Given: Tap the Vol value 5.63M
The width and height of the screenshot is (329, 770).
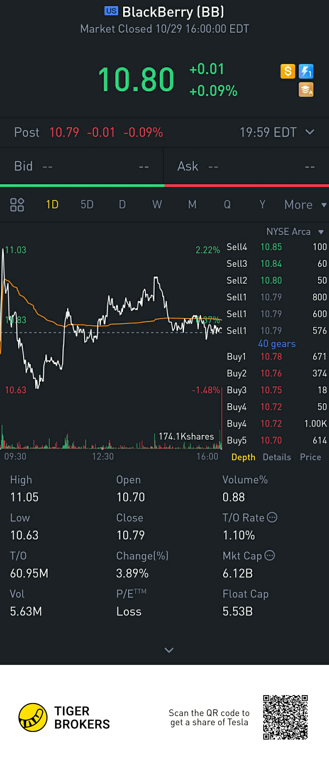Looking at the screenshot, I should point(26,611).
